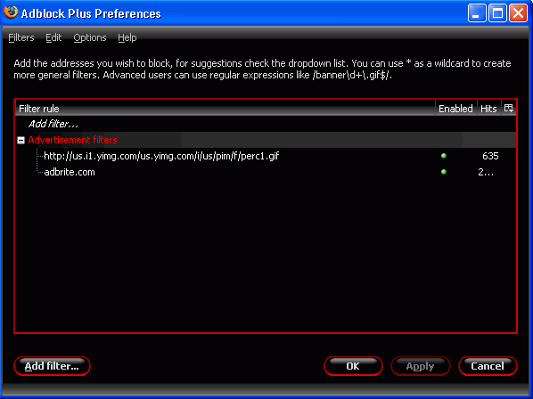This screenshot has height=399, width=533.
Task: Select the us.i1.yimg.com perc1.gif filter
Action: 161,156
